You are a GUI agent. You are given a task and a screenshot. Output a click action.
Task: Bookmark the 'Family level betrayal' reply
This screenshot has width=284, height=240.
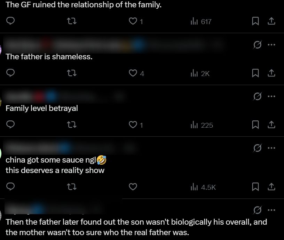pos(255,125)
